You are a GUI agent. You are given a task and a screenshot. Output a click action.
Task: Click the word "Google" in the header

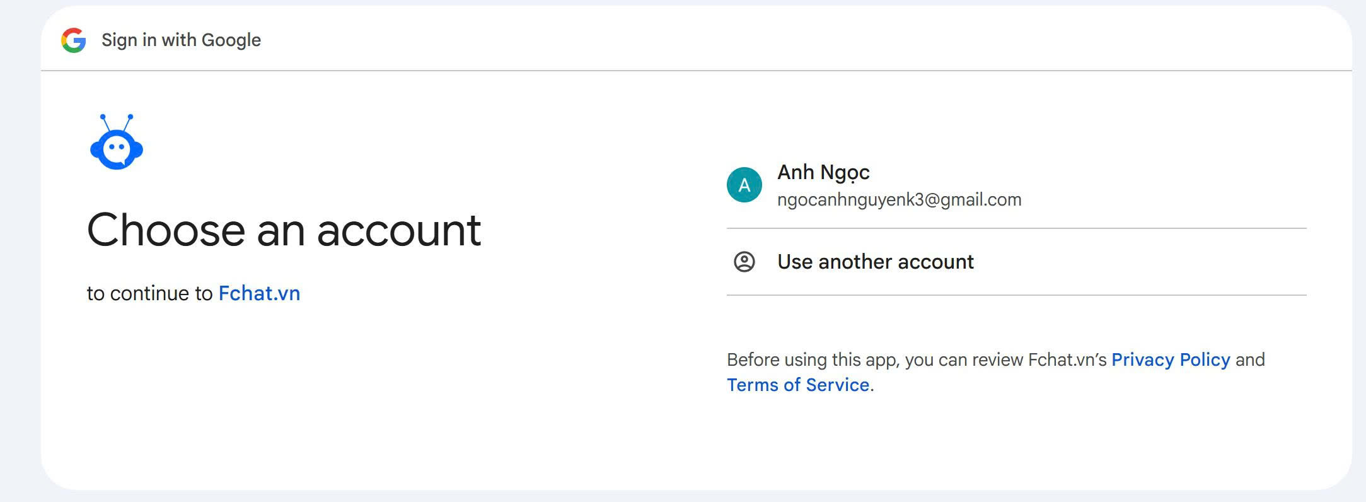(231, 40)
